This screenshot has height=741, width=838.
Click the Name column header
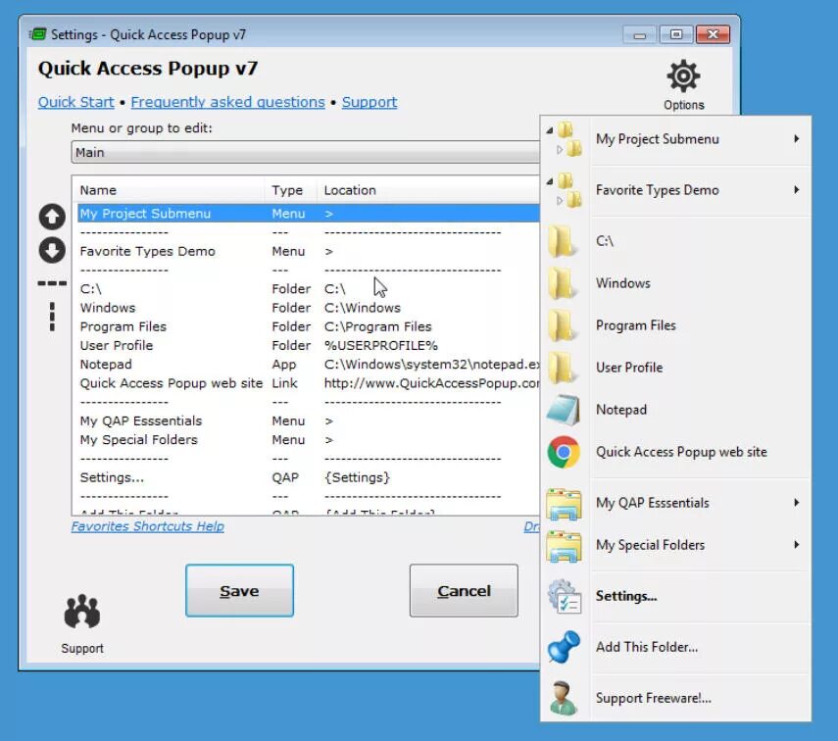click(x=169, y=190)
